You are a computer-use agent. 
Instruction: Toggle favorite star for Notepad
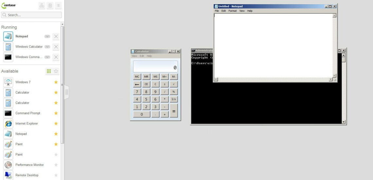tap(56, 134)
